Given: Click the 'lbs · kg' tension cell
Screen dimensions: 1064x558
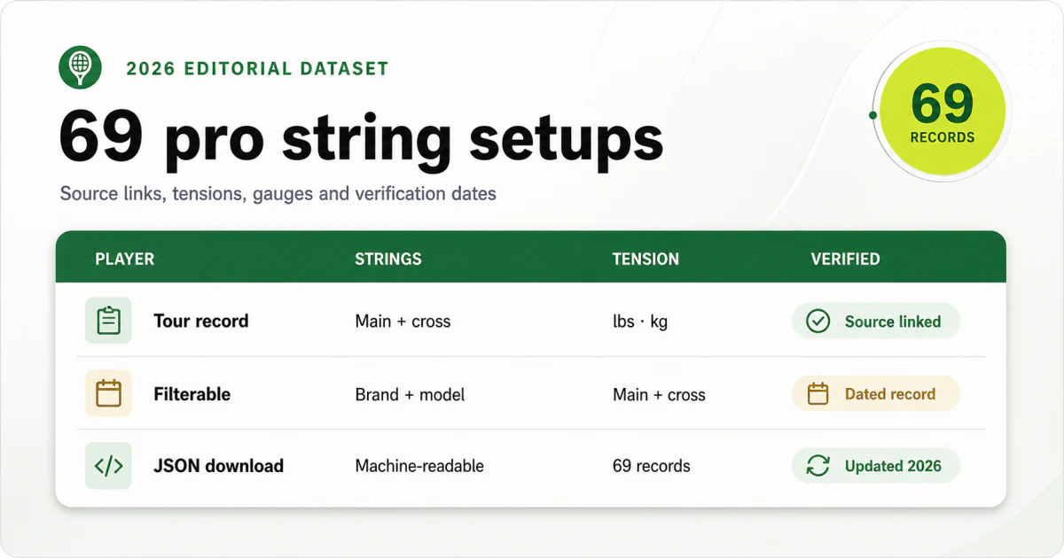Looking at the screenshot, I should (x=639, y=322).
